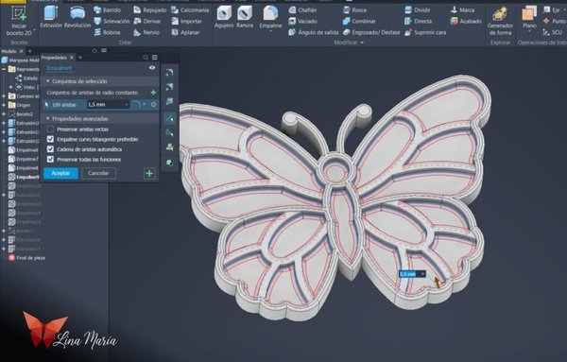The height and width of the screenshot is (362, 567).
Task: Click the Derivar tool
Action: (x=147, y=22)
